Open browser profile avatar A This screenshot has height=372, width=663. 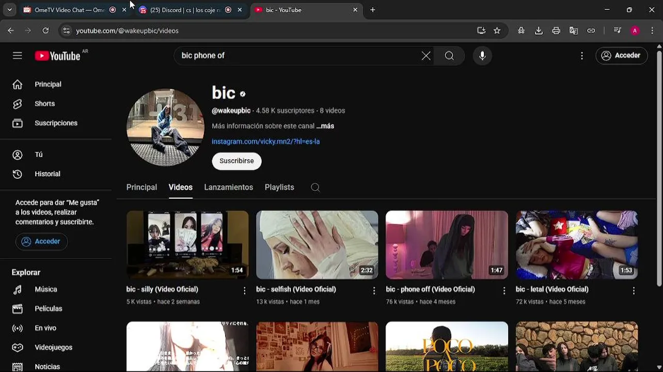pyautogui.click(x=635, y=30)
